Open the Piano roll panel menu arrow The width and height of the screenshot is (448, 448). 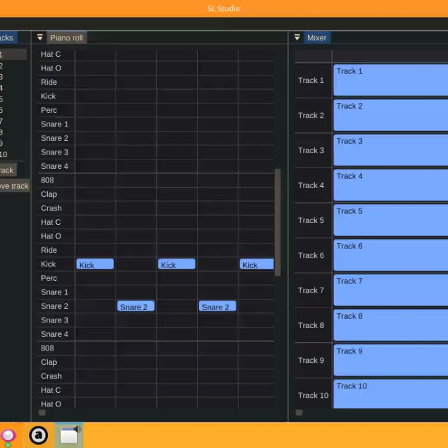(x=40, y=37)
